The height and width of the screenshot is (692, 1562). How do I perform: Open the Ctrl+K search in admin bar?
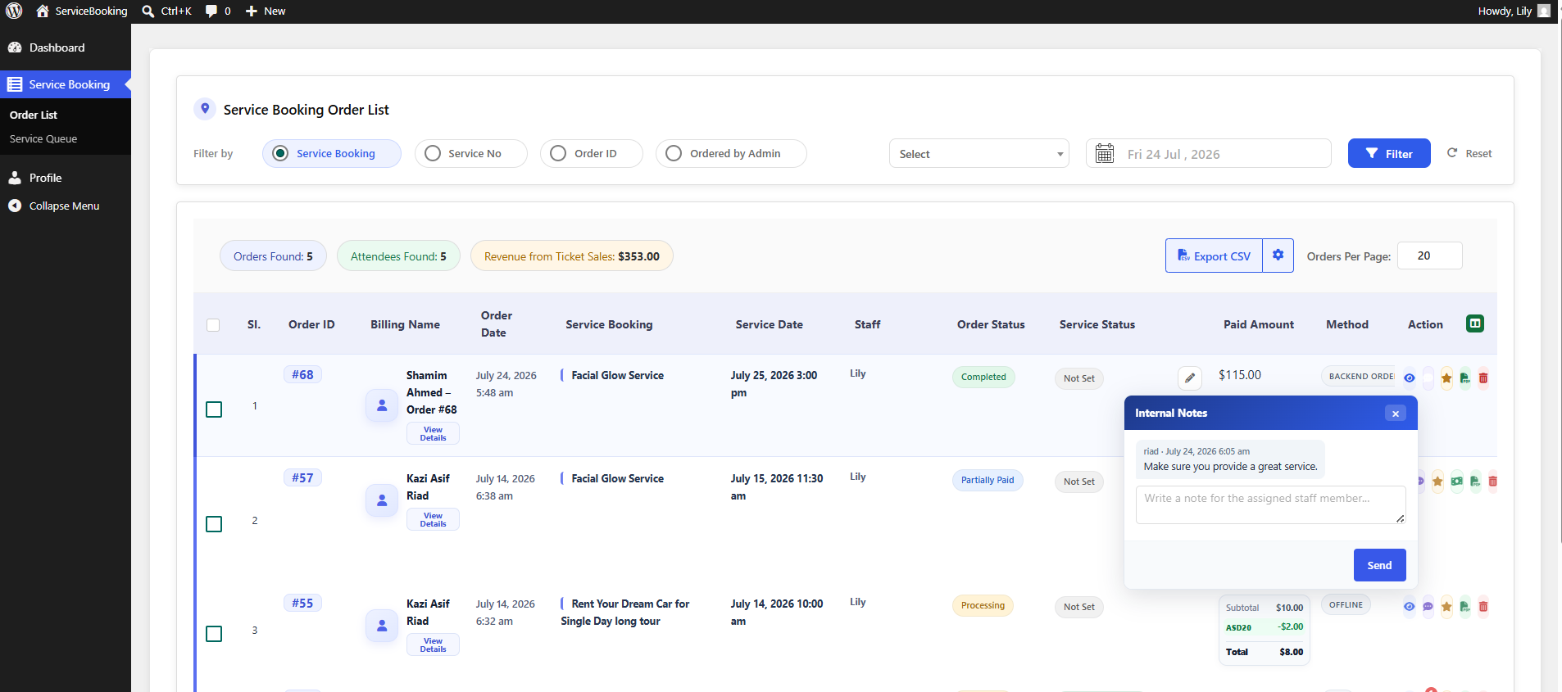pos(166,11)
